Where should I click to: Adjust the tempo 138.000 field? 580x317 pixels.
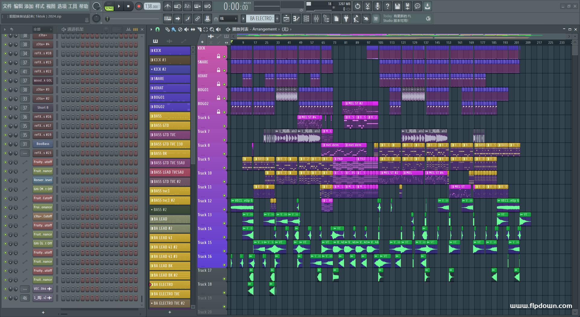point(152,6)
